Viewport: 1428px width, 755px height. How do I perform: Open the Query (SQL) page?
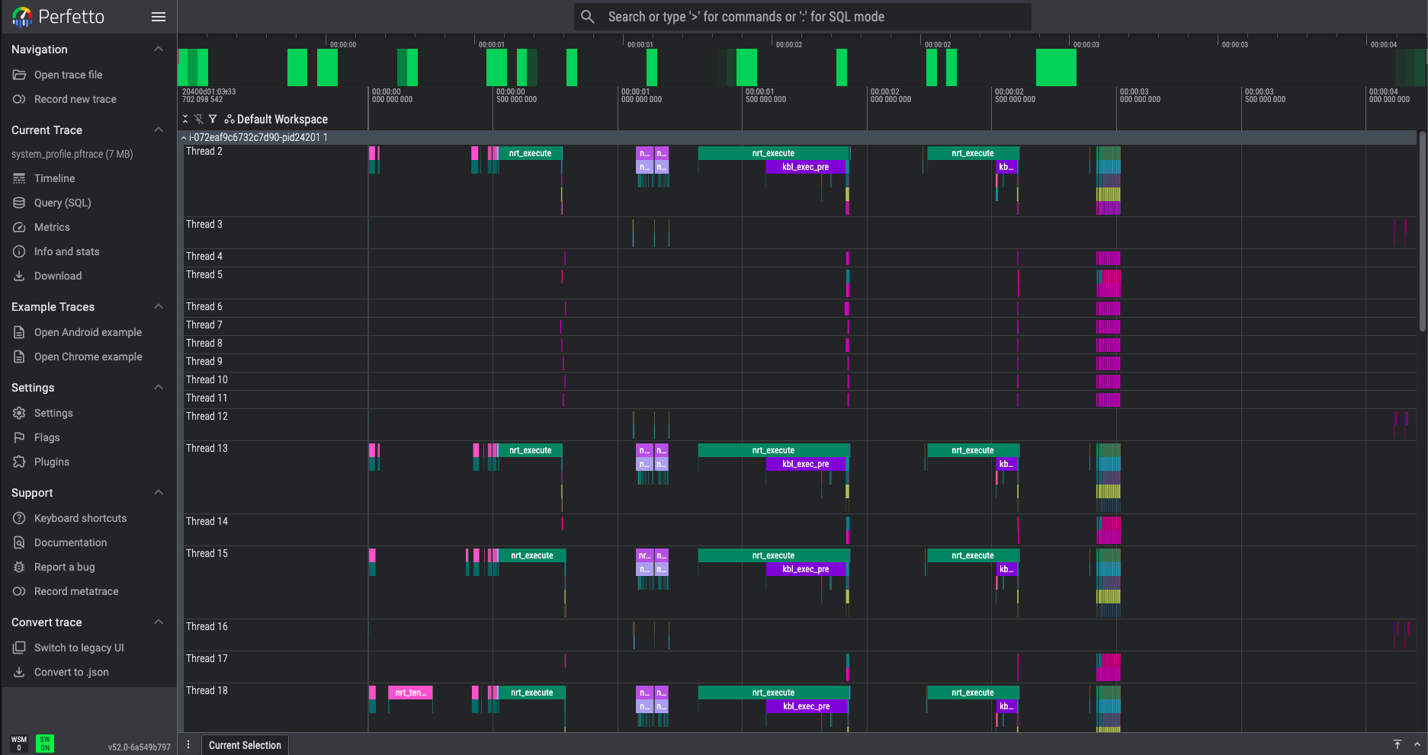click(x=62, y=203)
